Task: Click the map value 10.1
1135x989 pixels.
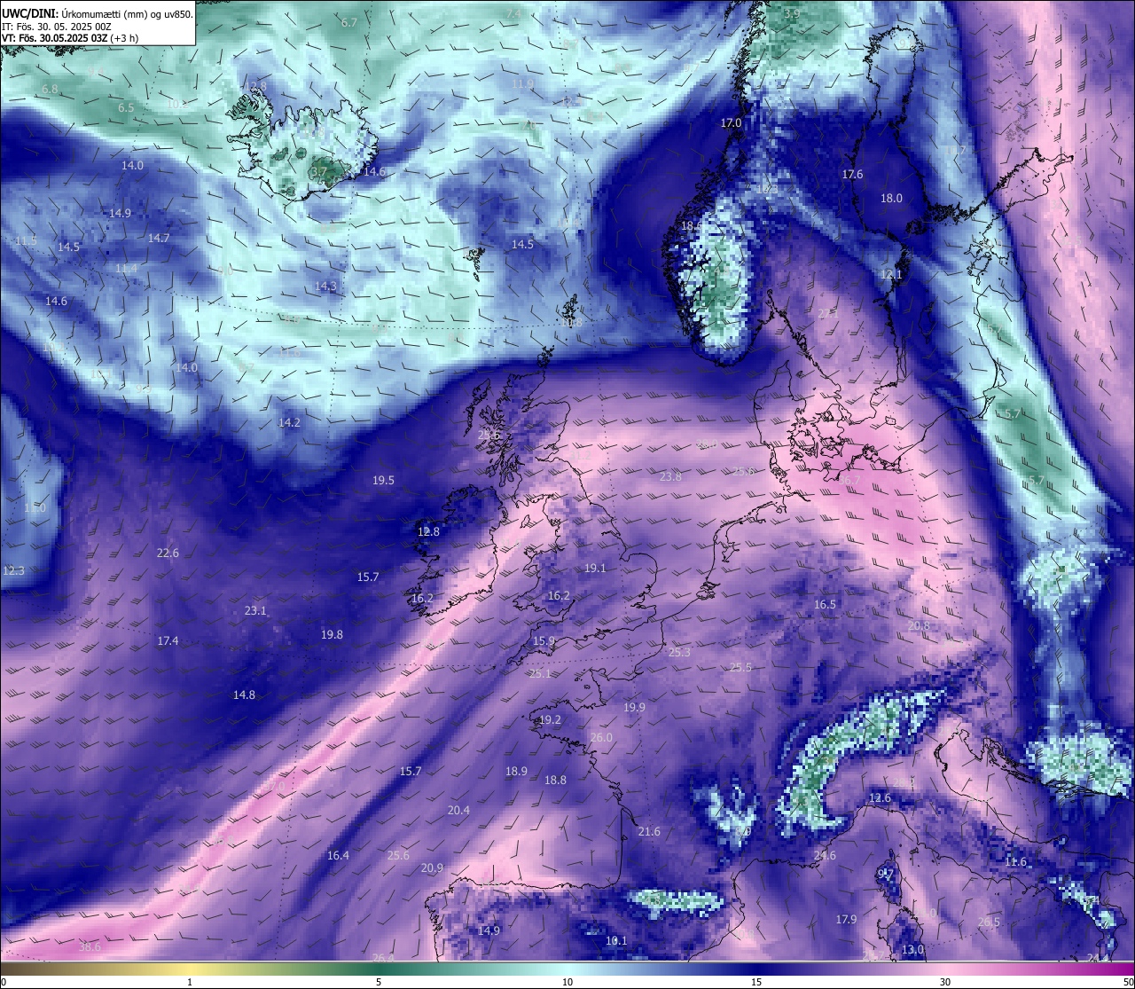Action: [616, 940]
